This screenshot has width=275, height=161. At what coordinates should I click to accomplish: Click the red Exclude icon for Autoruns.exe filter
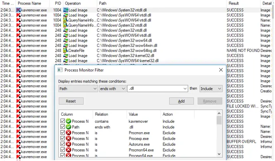click(x=69, y=144)
